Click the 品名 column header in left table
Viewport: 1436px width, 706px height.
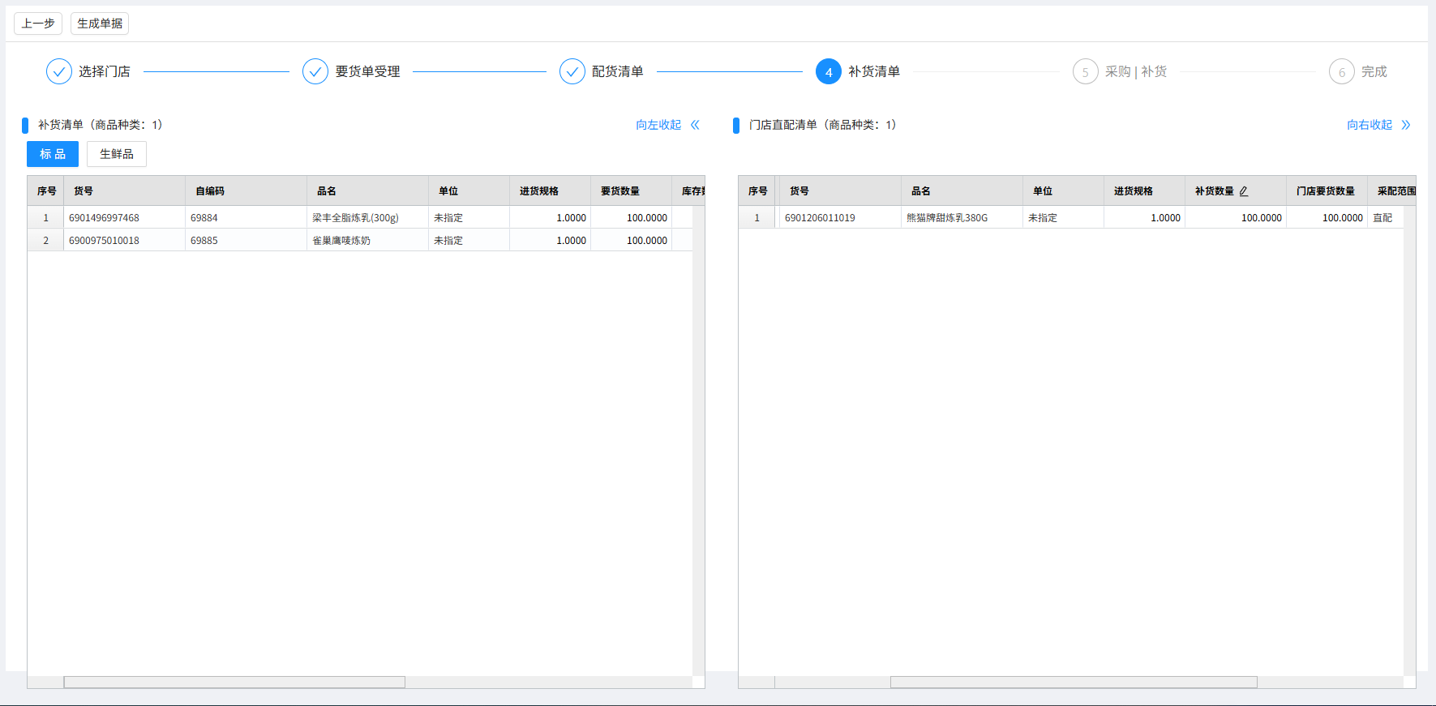point(368,191)
